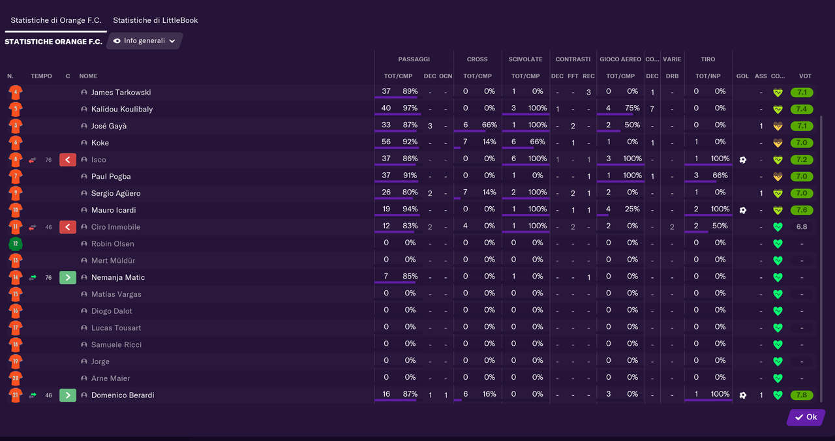The width and height of the screenshot is (835, 441).
Task: Open Nemanja Matic's player profile
Action: click(118, 277)
